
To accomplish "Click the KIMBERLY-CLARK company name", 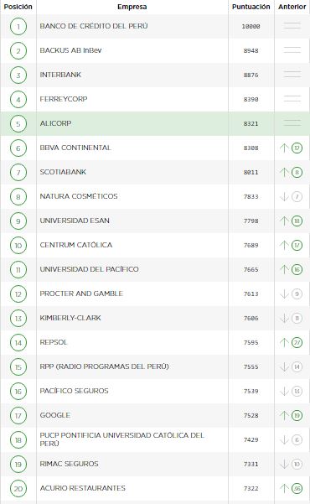I will [x=70, y=318].
